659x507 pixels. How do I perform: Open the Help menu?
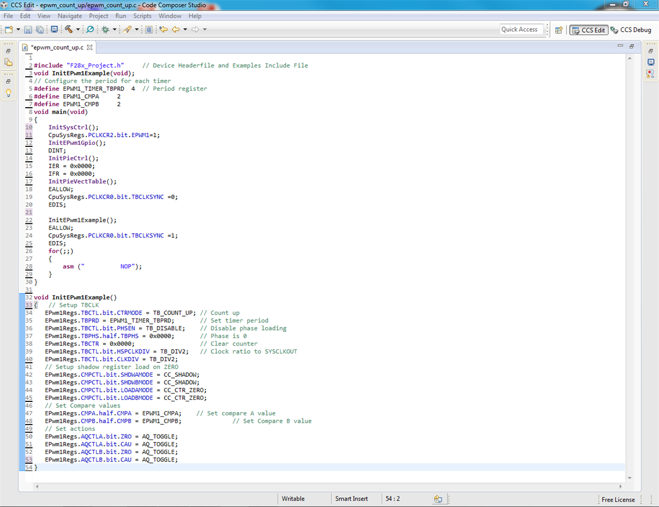tap(195, 16)
